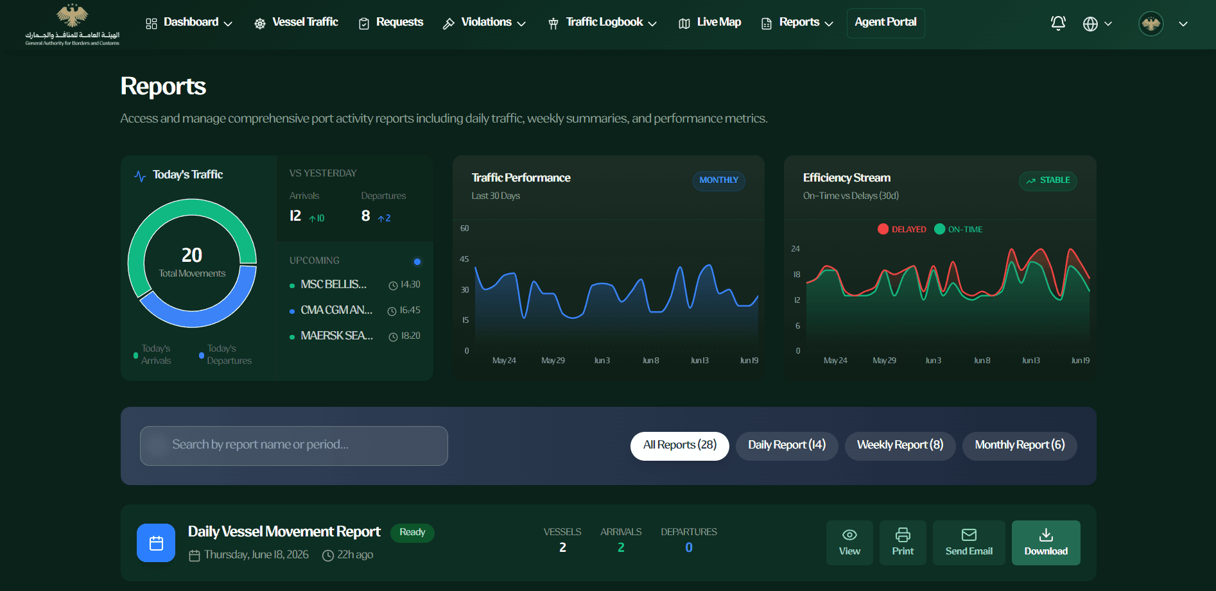Open notifications bell
Screen dimensions: 1216x591
click(1058, 23)
